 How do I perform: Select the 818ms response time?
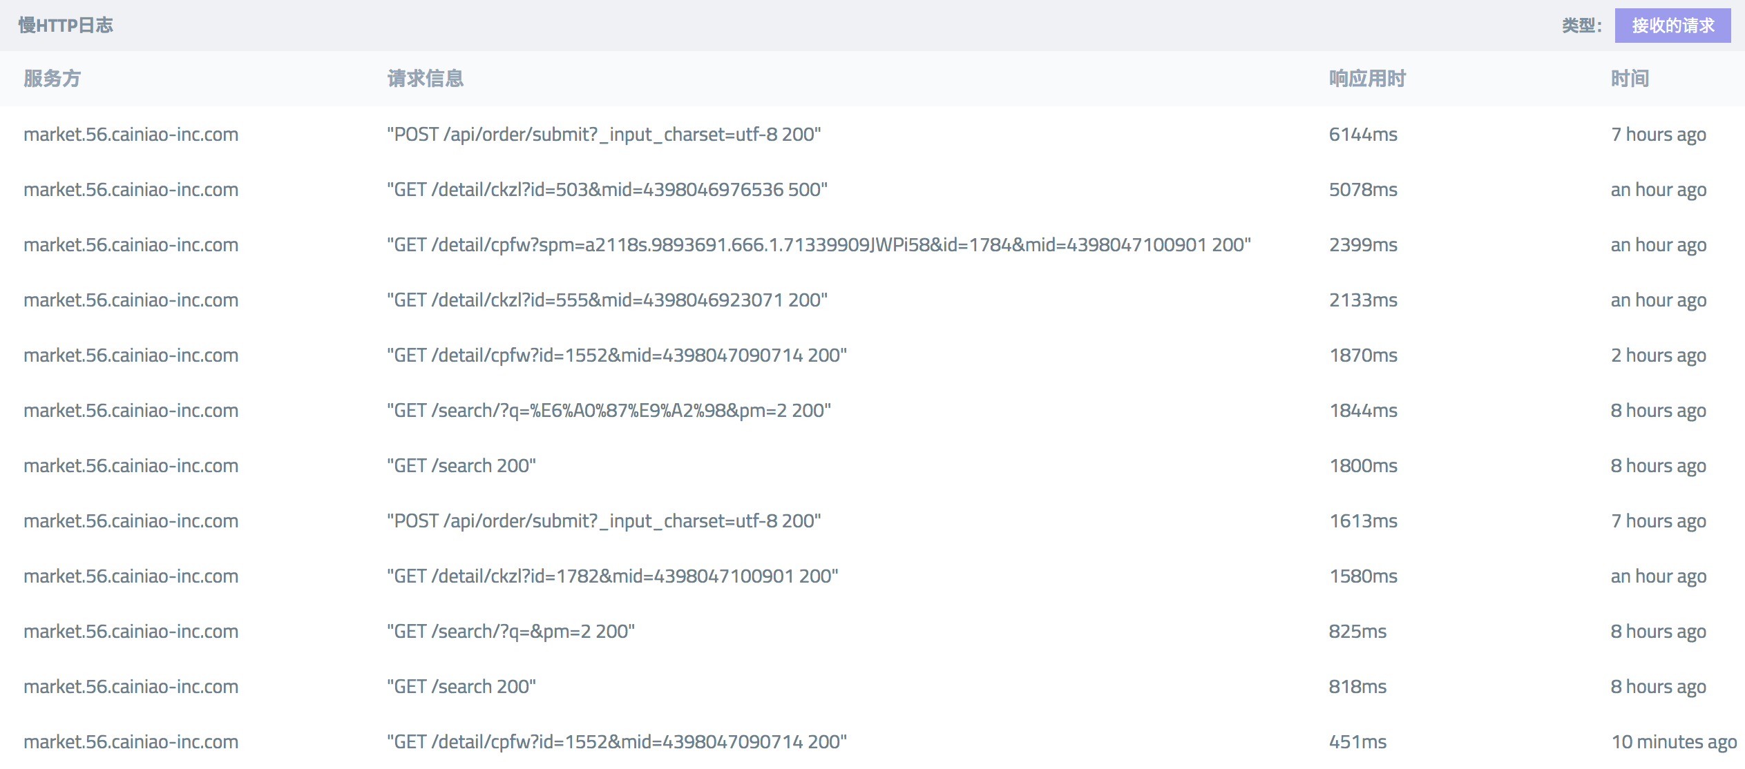(1357, 686)
